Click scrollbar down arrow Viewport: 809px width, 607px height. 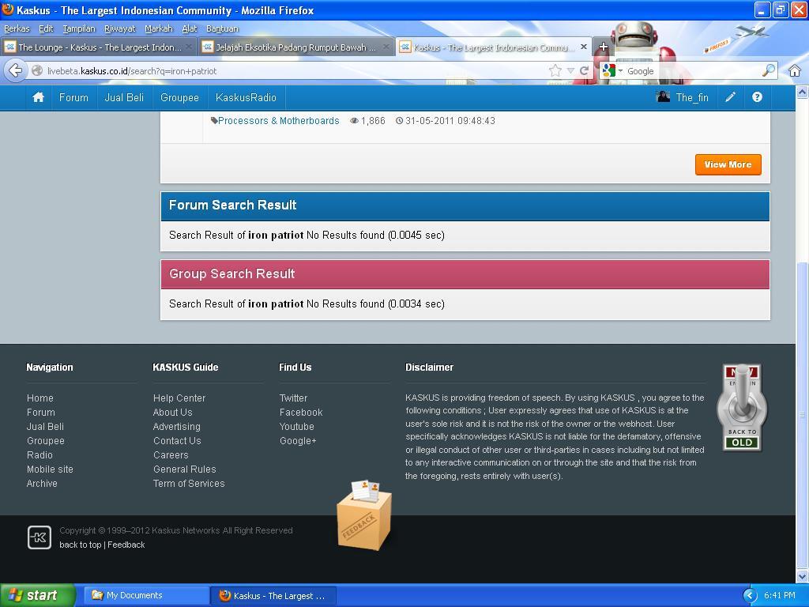pos(802,575)
